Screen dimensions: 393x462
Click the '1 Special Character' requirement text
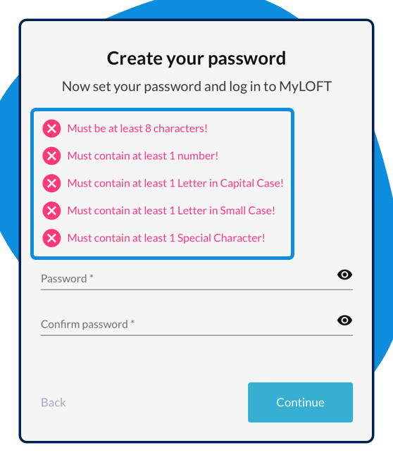pyautogui.click(x=216, y=238)
